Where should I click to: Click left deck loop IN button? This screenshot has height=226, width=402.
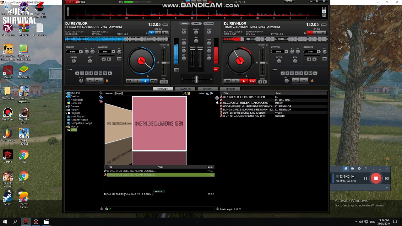click(x=90, y=81)
